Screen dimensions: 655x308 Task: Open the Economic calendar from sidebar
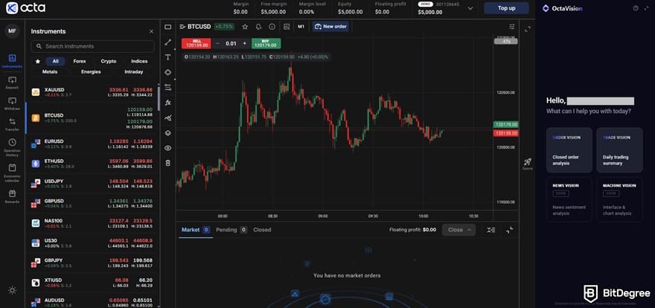coord(12,172)
